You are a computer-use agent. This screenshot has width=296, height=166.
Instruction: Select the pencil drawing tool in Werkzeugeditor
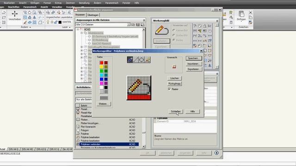130,59
